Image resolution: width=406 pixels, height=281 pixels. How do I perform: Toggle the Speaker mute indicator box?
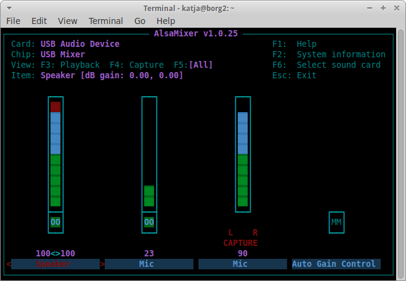click(x=55, y=222)
